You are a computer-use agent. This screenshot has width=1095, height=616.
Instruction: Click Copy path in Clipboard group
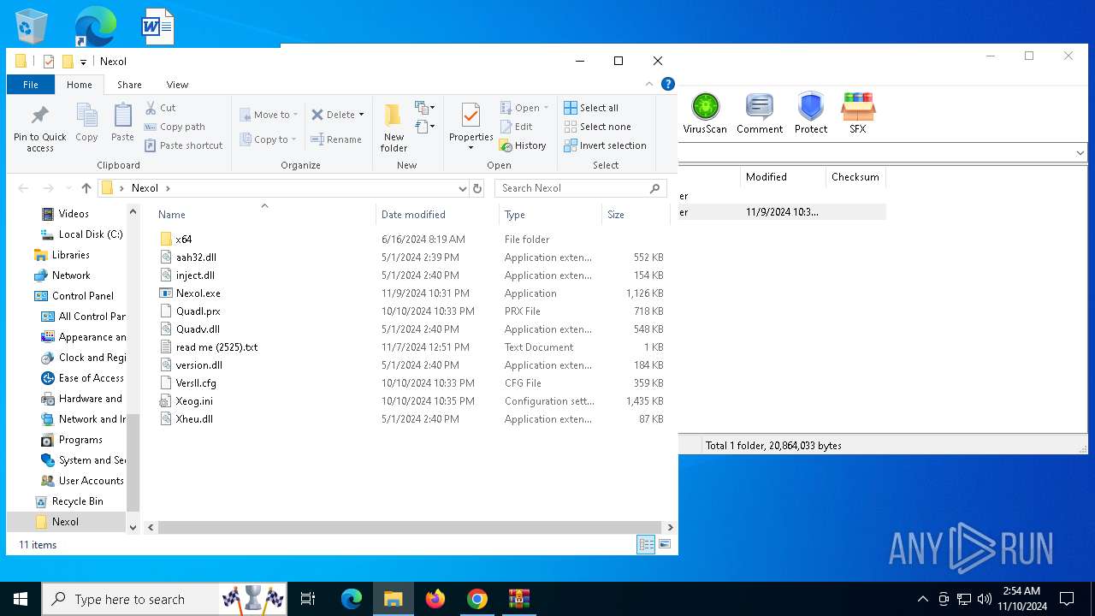[x=175, y=127]
